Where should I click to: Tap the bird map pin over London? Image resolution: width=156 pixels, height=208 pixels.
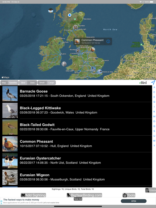[94, 69]
